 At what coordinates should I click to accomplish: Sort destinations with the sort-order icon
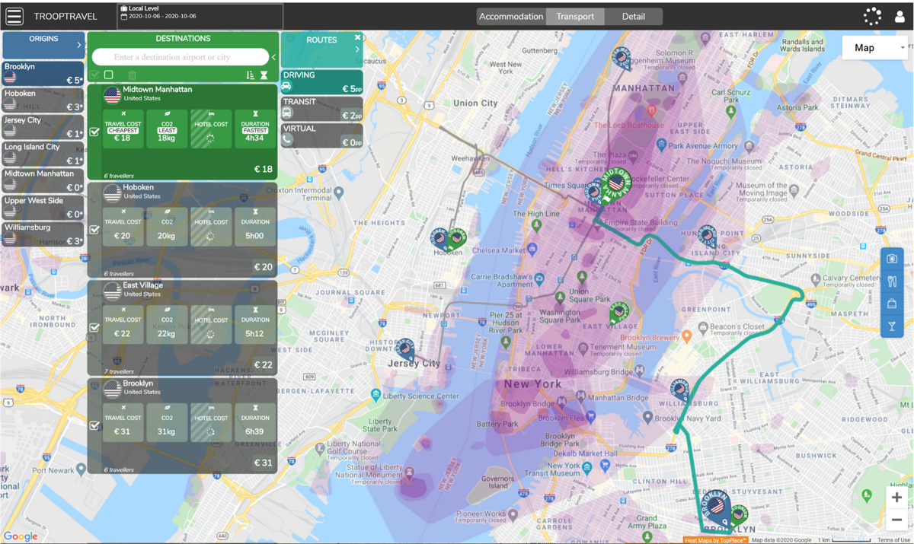pyautogui.click(x=250, y=75)
